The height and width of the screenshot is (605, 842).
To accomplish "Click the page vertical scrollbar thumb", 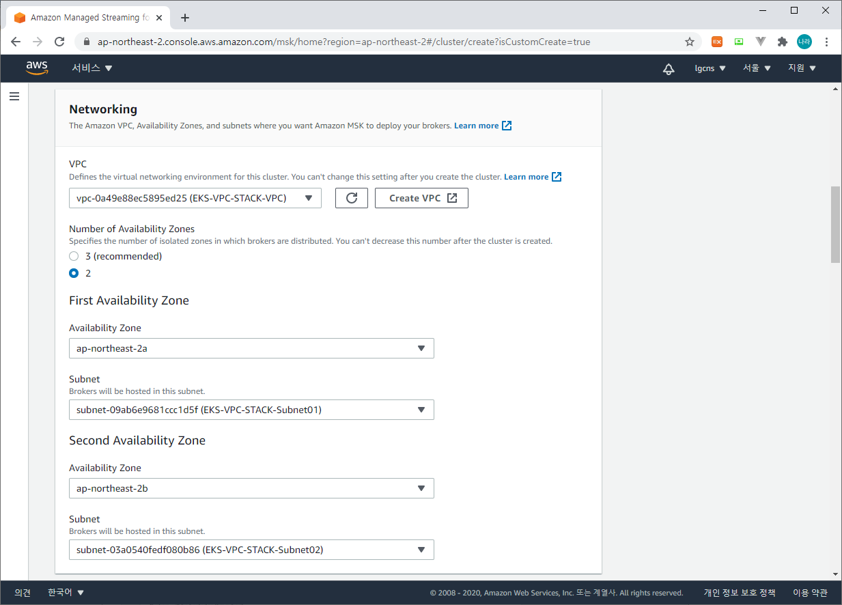I will 835,224.
